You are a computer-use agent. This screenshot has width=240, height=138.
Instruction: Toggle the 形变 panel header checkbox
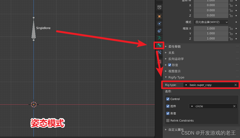click(170, 65)
